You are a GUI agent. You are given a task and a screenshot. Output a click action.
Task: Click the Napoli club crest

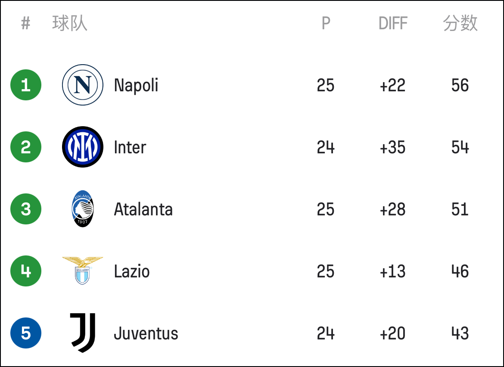pyautogui.click(x=83, y=85)
